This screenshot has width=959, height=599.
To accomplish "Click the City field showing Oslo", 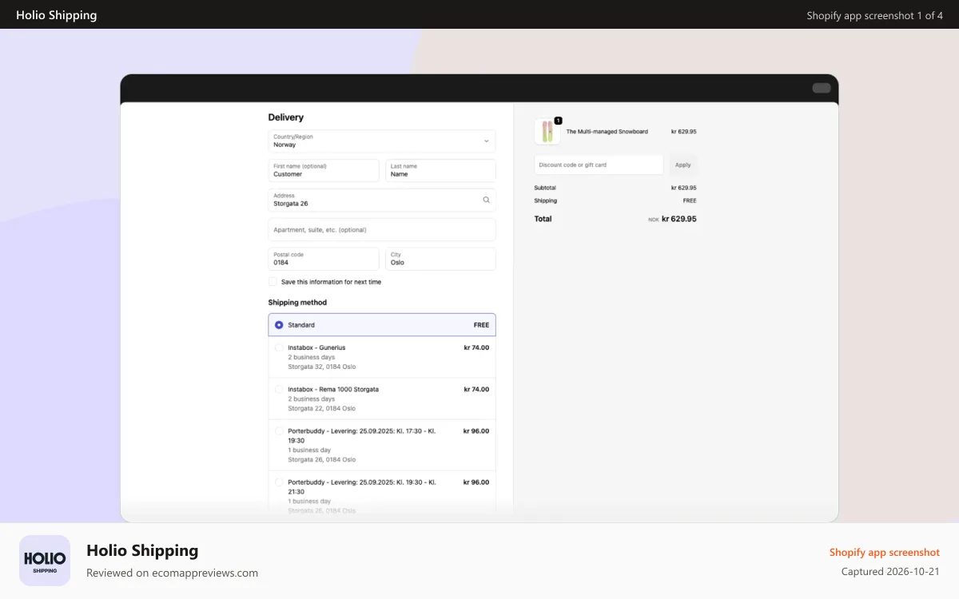I will click(x=440, y=259).
